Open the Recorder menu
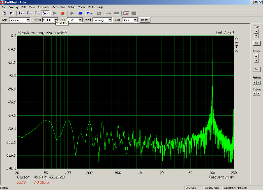 [44, 7]
